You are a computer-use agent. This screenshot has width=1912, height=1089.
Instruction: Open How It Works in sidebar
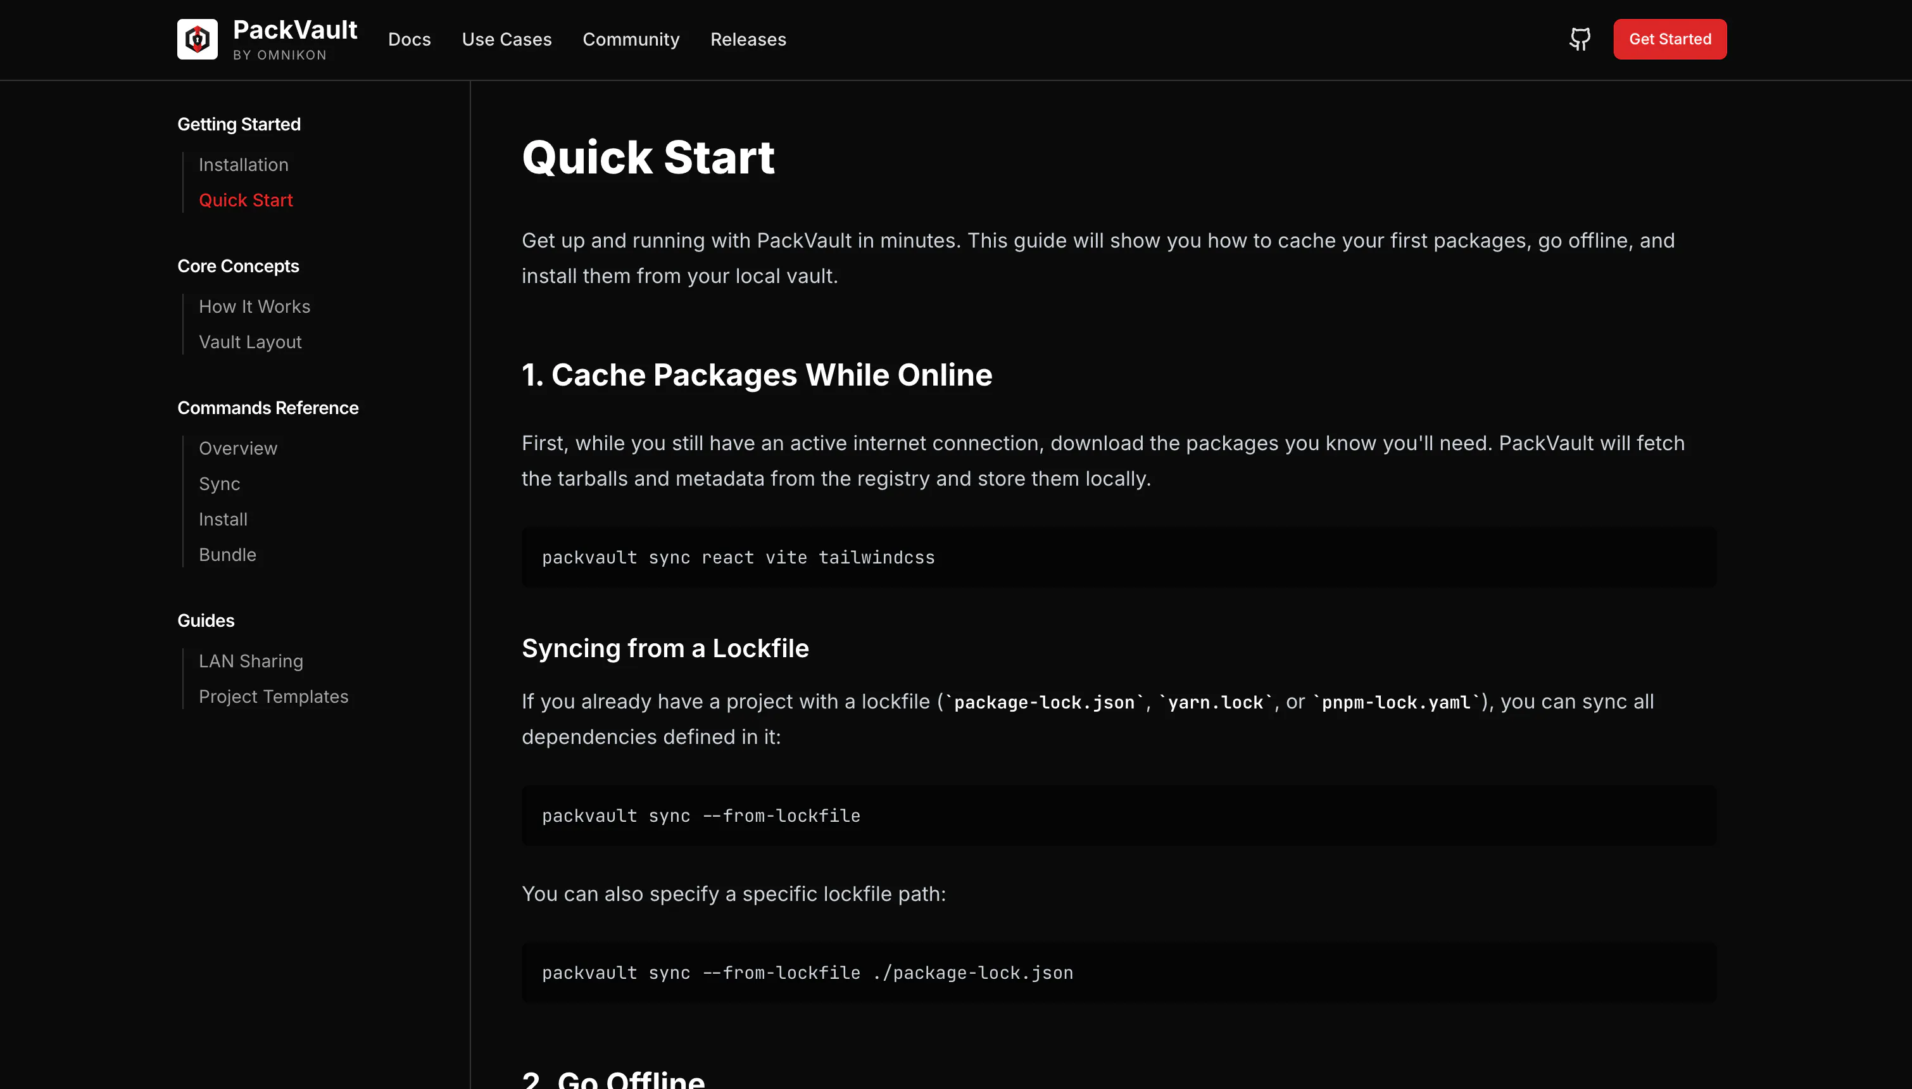click(x=255, y=306)
